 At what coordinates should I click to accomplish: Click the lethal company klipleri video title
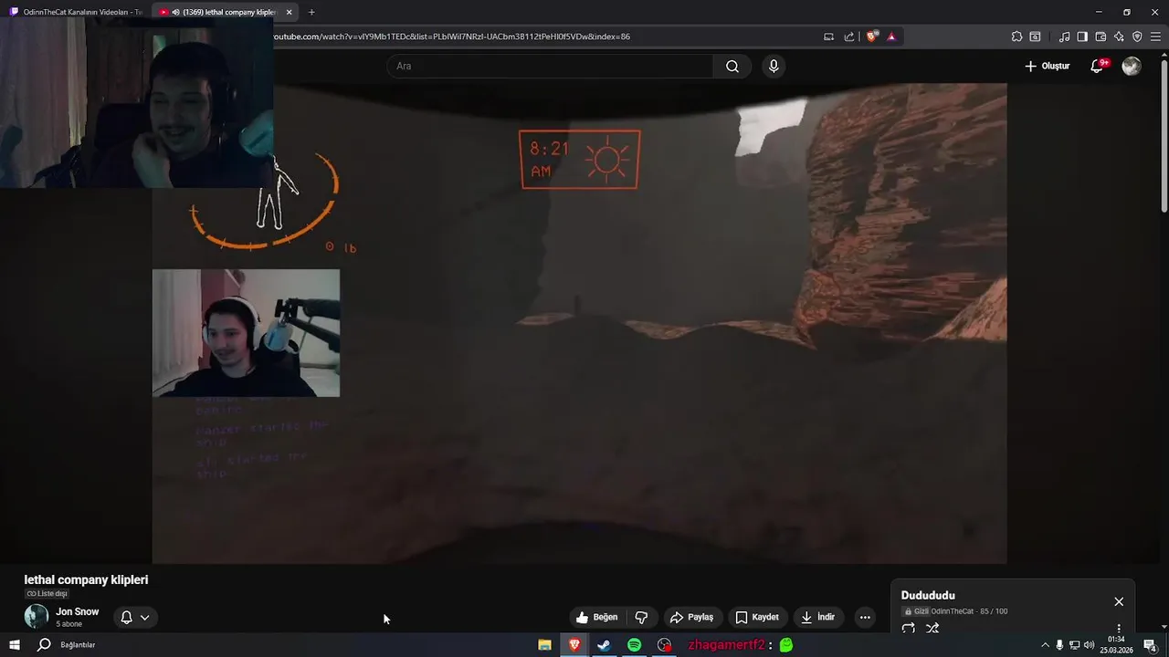pos(86,579)
